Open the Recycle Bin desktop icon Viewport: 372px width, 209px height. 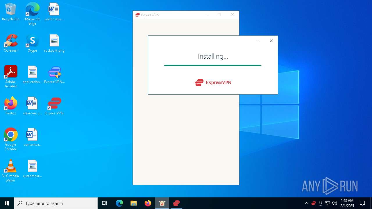click(x=11, y=12)
